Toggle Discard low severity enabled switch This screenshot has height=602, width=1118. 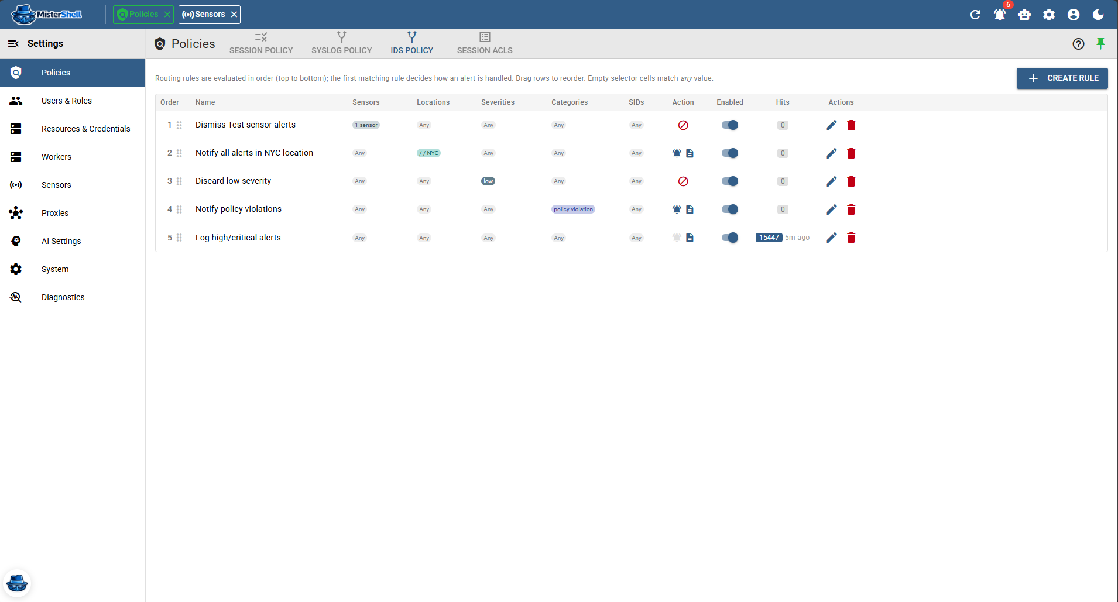pos(730,181)
